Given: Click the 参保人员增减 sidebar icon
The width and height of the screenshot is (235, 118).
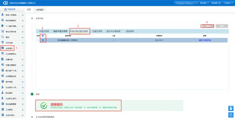Looking at the screenshot, I should click(3, 15).
